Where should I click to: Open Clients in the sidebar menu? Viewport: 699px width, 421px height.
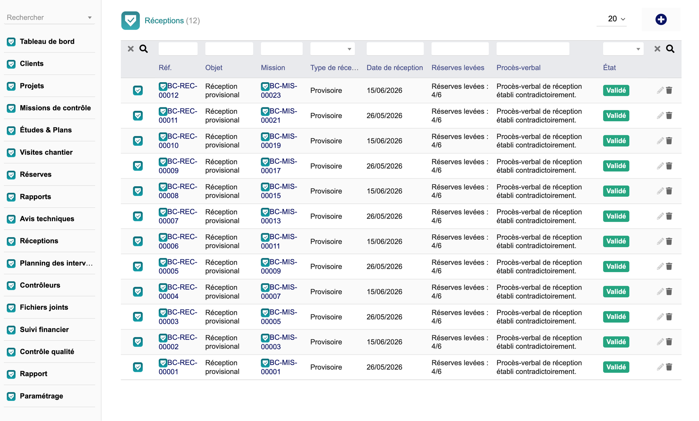point(32,64)
